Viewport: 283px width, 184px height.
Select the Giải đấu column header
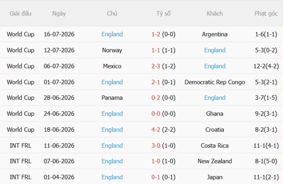21,13
